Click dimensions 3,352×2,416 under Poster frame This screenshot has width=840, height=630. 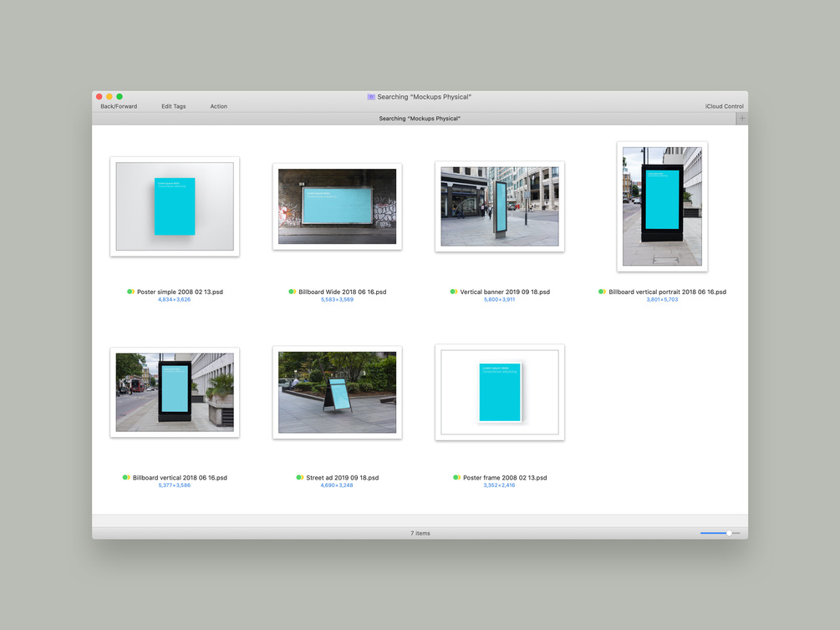click(x=499, y=485)
